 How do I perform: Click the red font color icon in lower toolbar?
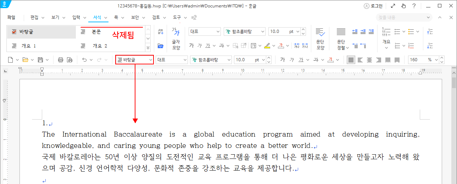tap(331, 60)
